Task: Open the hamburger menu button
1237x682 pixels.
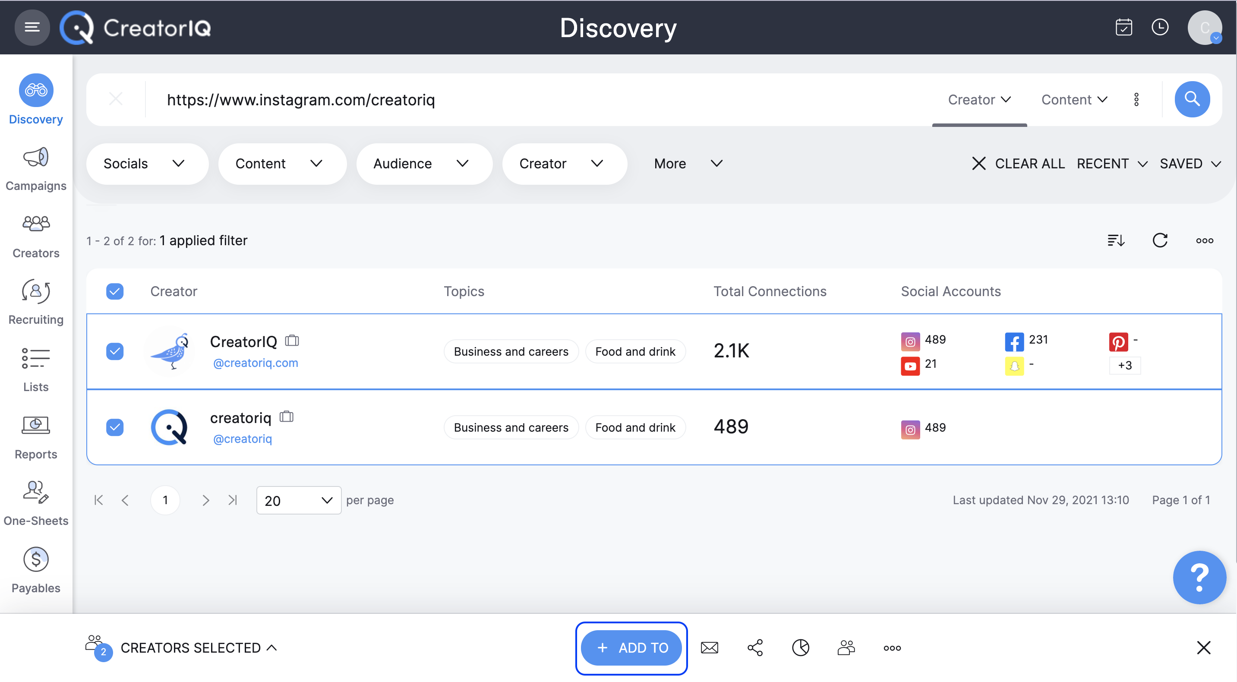Action: click(x=32, y=27)
